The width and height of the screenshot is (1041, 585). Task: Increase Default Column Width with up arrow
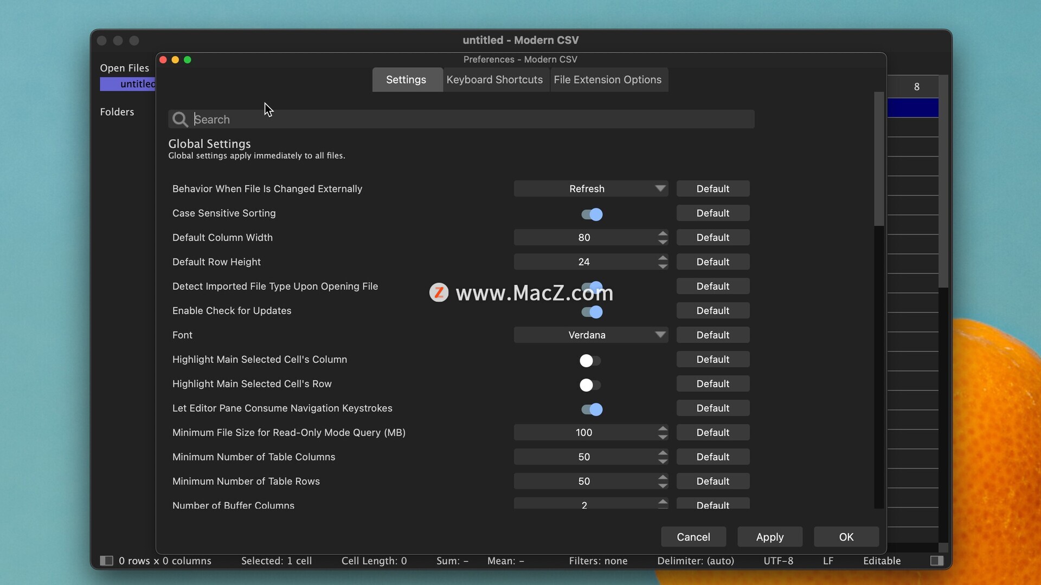(663, 233)
